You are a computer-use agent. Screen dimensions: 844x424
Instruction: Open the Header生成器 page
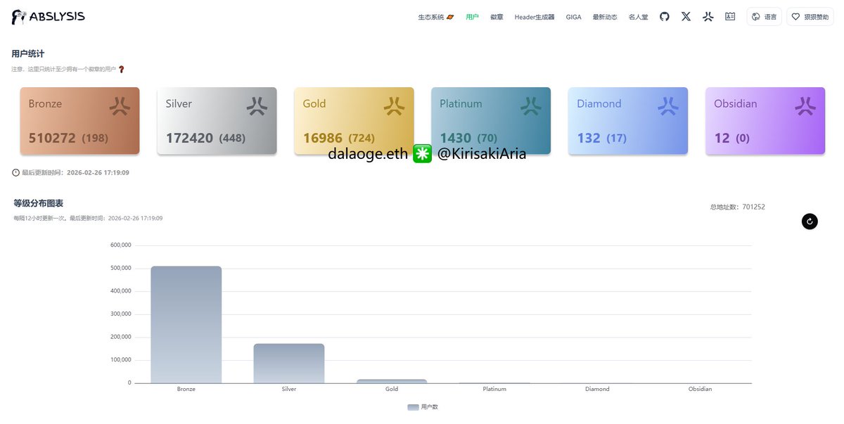534,16
